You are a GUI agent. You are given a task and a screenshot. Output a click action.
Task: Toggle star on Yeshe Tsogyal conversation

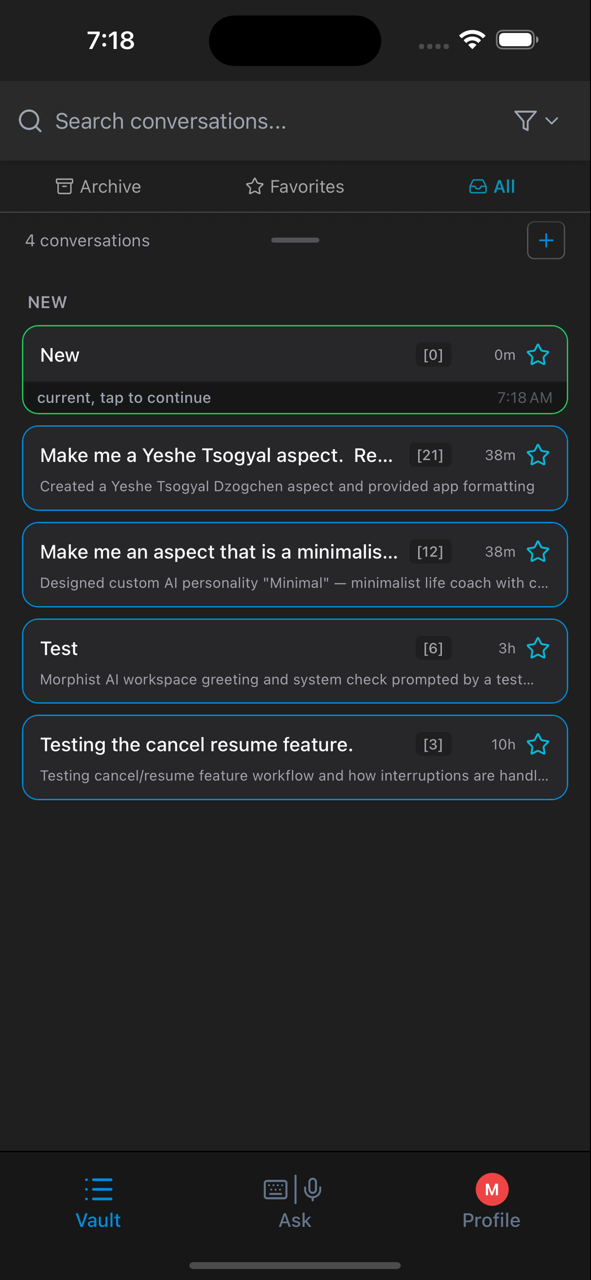538,455
